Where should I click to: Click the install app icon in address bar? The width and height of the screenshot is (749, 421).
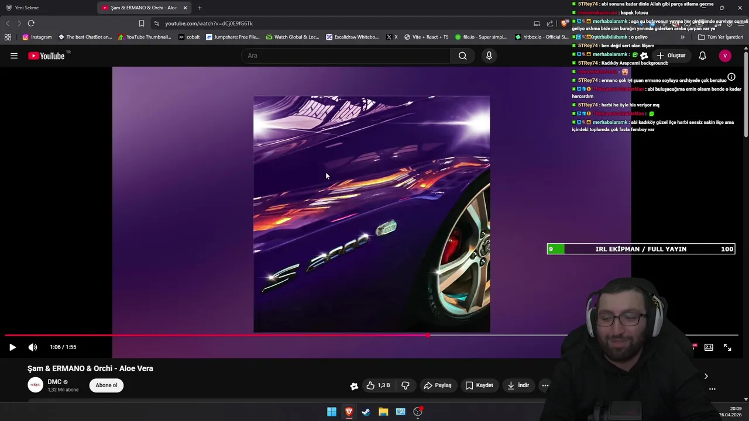537,23
